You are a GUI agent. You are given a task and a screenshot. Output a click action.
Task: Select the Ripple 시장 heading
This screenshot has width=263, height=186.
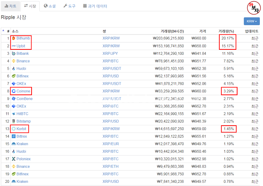tap(14, 17)
